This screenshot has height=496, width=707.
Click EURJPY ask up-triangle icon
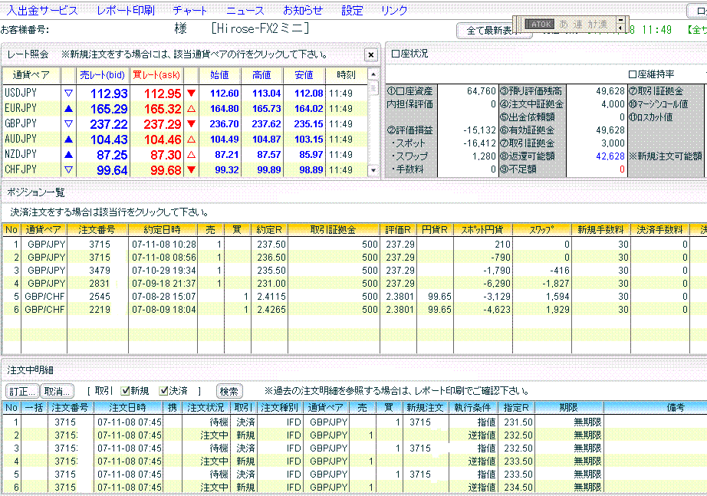pos(191,109)
